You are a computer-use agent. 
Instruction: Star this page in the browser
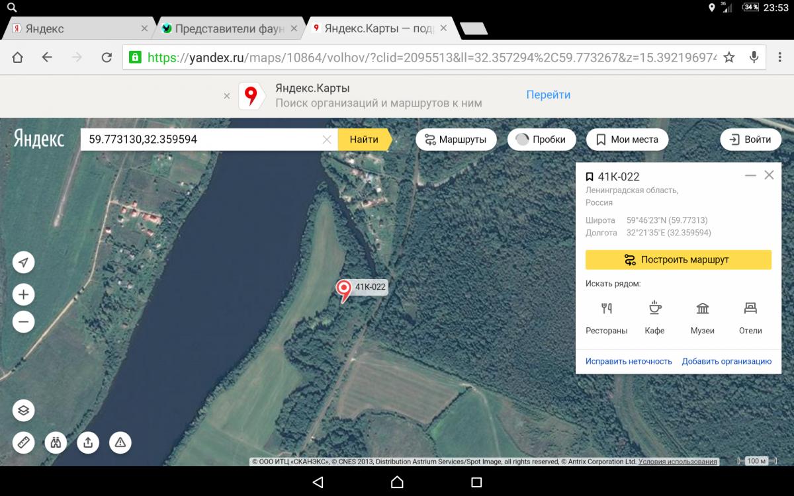(728, 58)
